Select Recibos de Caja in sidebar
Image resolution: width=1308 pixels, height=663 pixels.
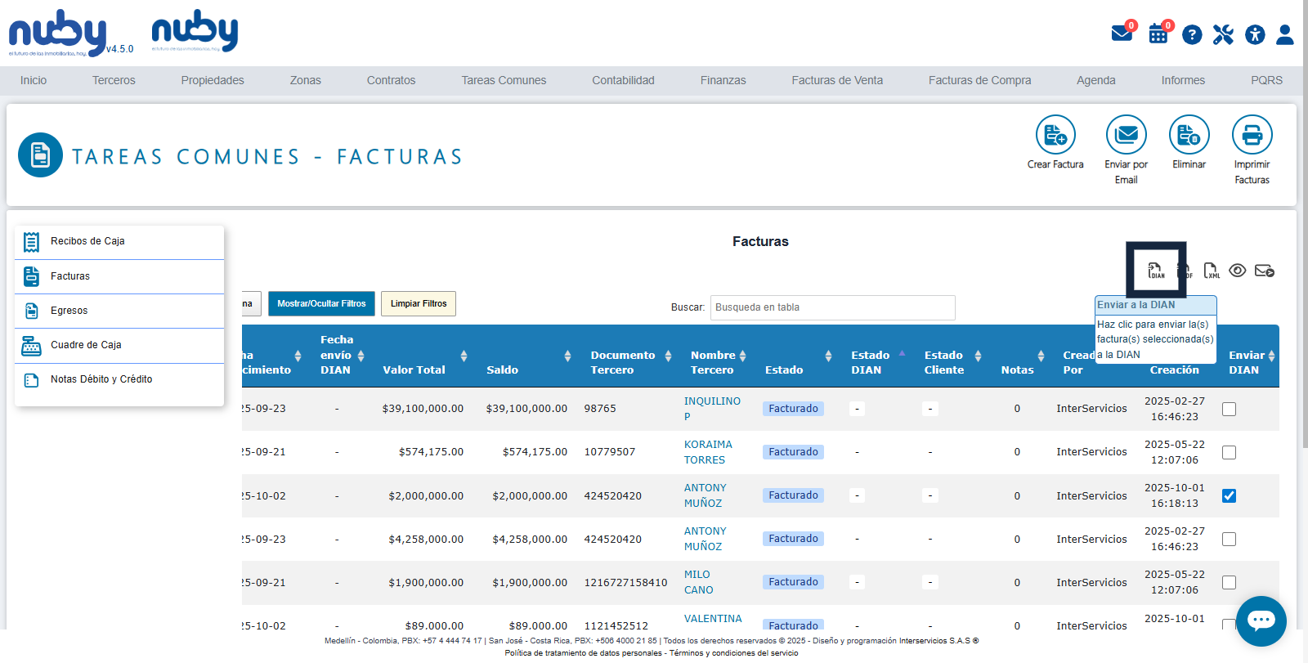click(87, 241)
